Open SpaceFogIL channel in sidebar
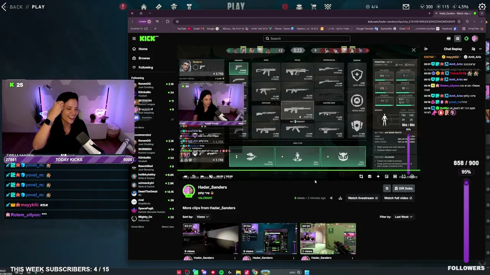 (153, 210)
